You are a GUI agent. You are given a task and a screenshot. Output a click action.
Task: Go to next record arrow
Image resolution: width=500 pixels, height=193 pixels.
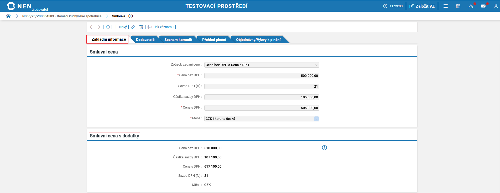(x=99, y=27)
